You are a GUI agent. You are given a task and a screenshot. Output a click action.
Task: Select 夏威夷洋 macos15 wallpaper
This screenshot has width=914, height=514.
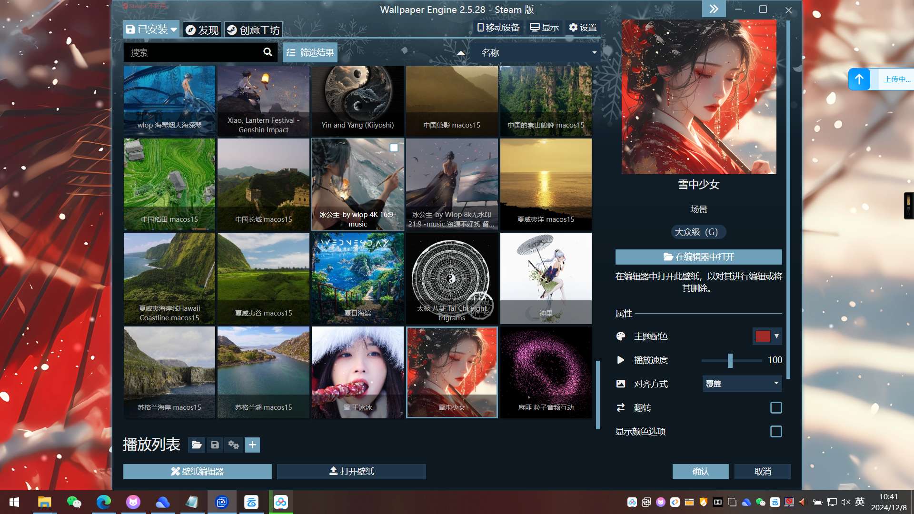click(x=546, y=184)
